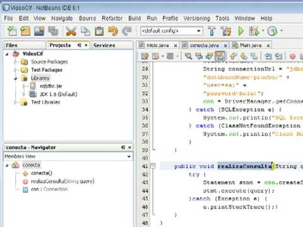Click the Debug Main Project icon

[254, 31]
